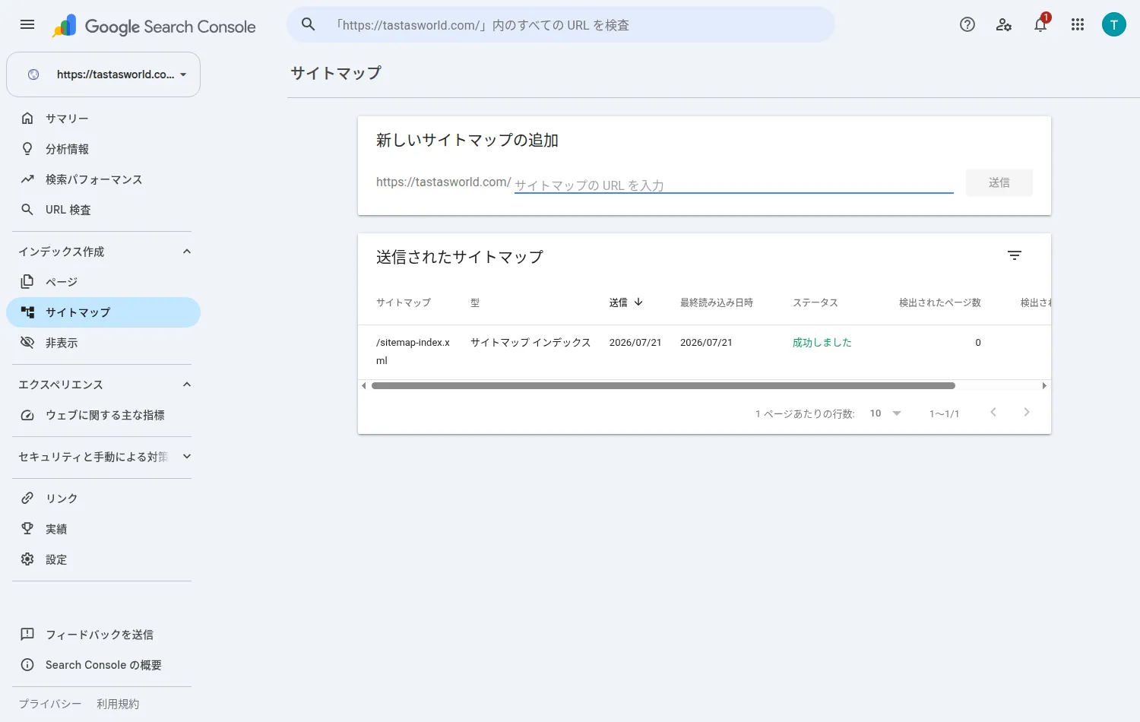Collapse the インデックス作成 section
The image size is (1140, 722).
(187, 252)
